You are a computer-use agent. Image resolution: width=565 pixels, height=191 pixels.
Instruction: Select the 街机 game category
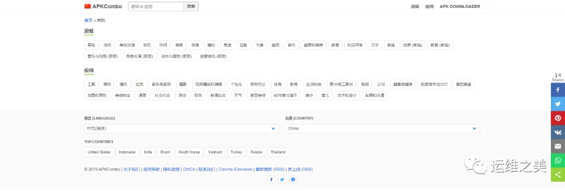(147, 45)
